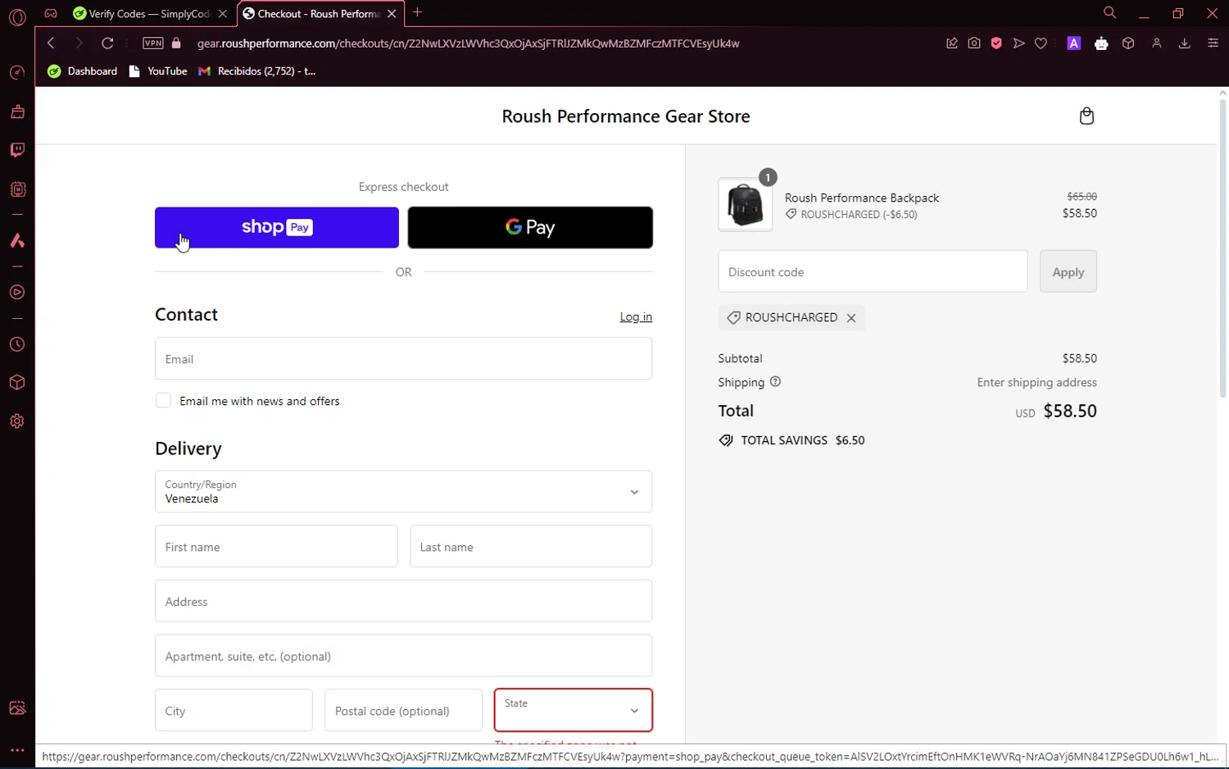Click the Address field
Image resolution: width=1229 pixels, height=769 pixels.
tap(403, 601)
